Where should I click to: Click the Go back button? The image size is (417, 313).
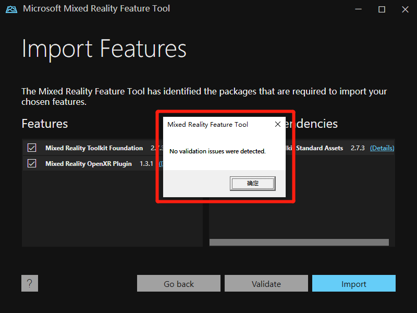point(179,283)
